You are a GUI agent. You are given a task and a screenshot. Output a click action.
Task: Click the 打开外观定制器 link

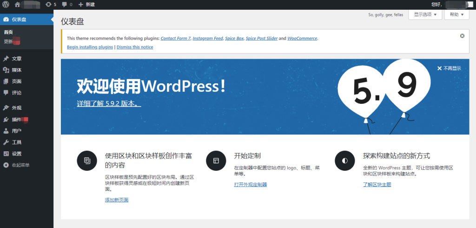coord(251,185)
